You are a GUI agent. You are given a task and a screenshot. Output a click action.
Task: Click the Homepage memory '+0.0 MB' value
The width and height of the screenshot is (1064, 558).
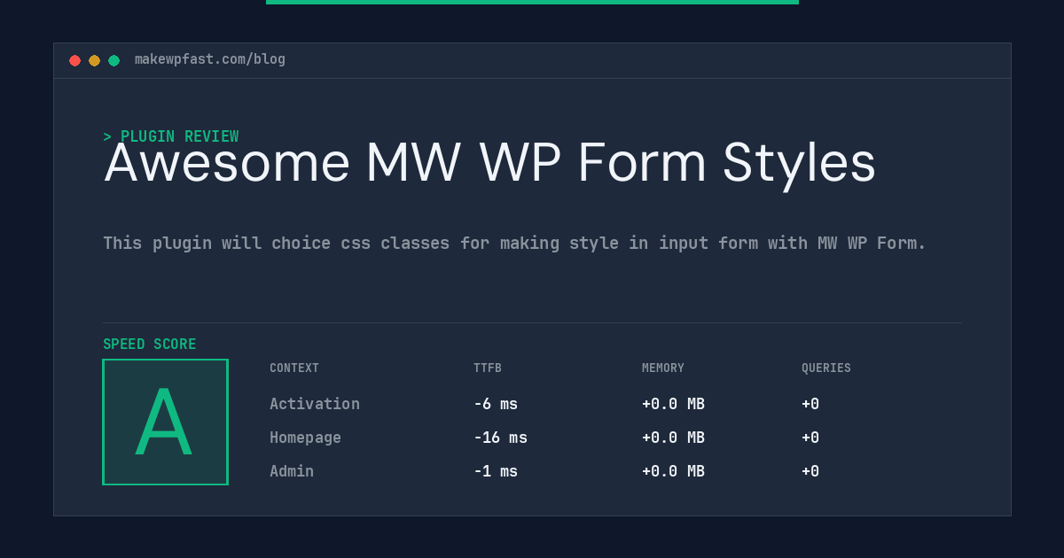673,438
